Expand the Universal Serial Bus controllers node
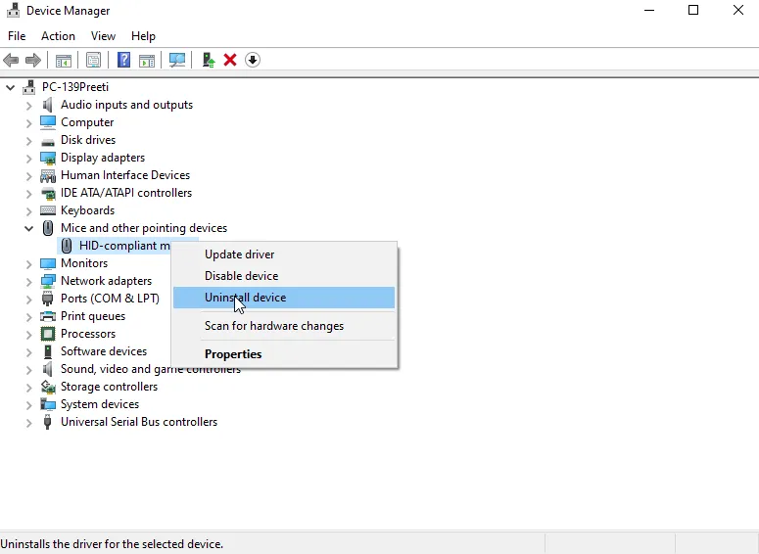This screenshot has height=554, width=759. 29,423
